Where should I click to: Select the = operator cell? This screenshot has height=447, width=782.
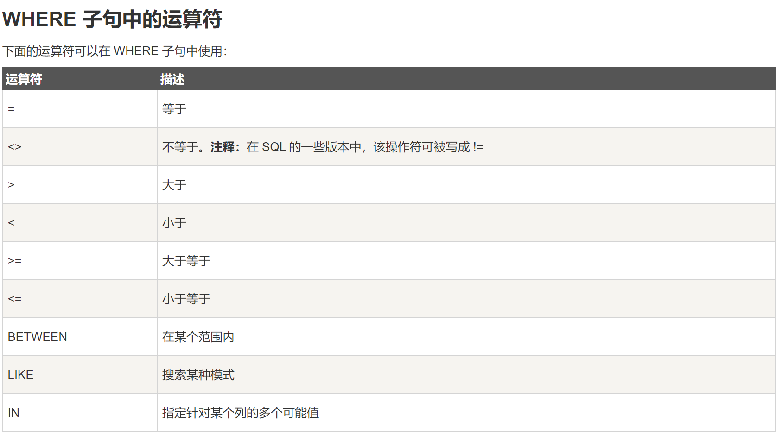click(12, 109)
